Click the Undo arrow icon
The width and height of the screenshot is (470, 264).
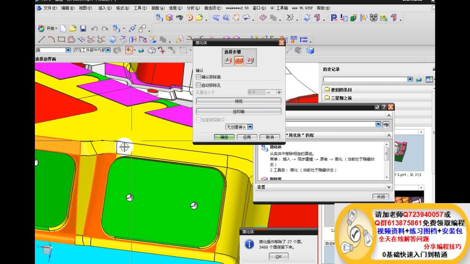click(x=95, y=28)
